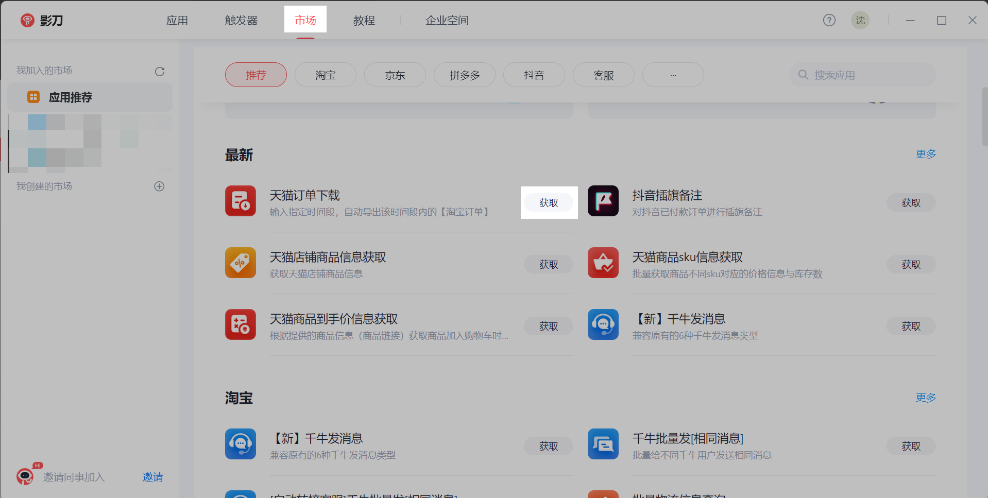Add a new market with plus icon
Image resolution: width=988 pixels, height=498 pixels.
160,186
